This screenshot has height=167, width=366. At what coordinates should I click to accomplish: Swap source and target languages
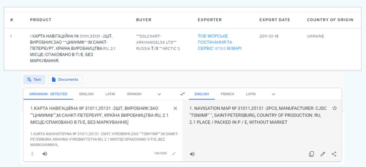coord(183,94)
